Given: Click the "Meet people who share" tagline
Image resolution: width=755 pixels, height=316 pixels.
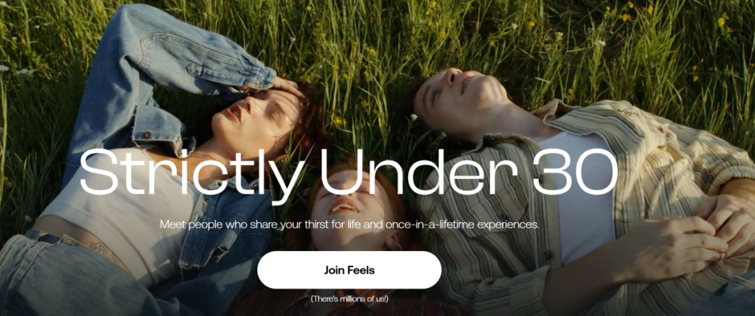Looking at the screenshot, I should [x=349, y=224].
